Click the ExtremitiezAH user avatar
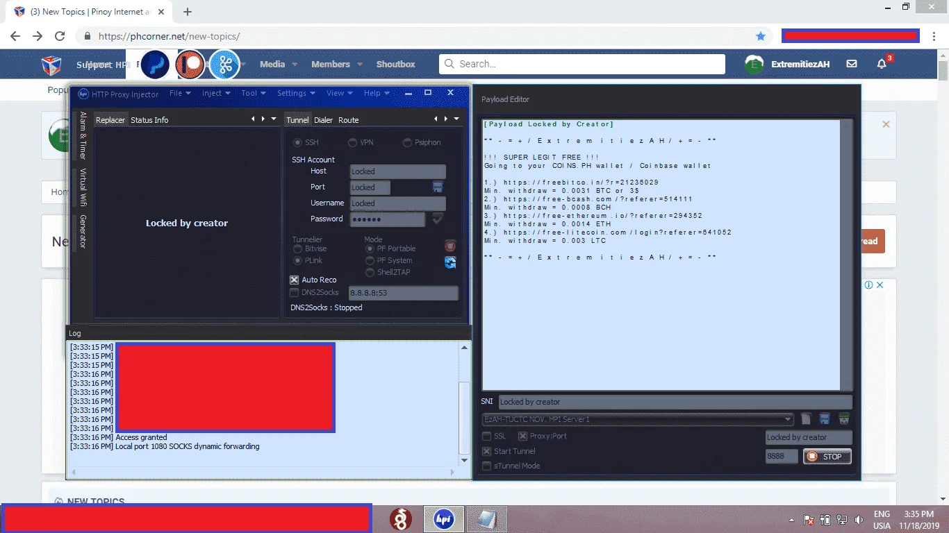The height and width of the screenshot is (533, 949). tap(754, 64)
